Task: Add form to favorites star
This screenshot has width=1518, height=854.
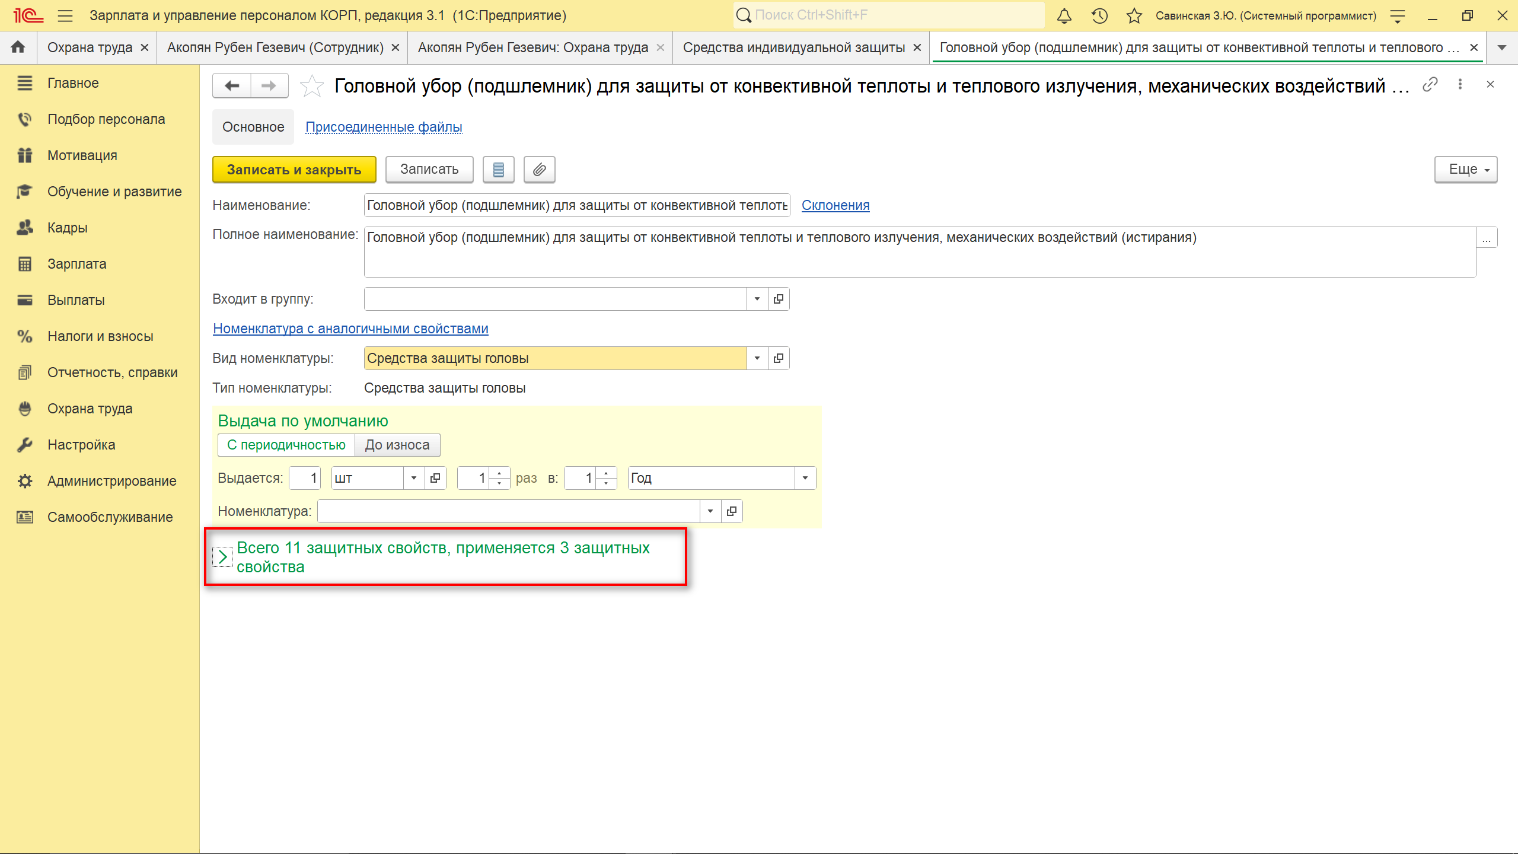Action: 311,87
